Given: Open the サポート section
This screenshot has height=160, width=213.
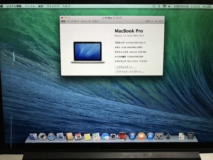Looking at the screenshot, I should tap(149, 21).
